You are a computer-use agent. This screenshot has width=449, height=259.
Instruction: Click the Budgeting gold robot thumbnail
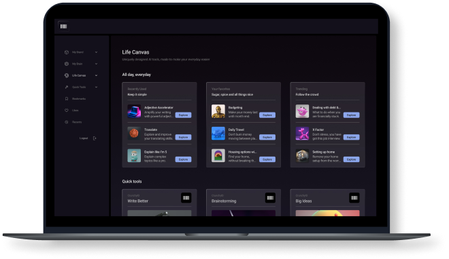click(x=218, y=111)
